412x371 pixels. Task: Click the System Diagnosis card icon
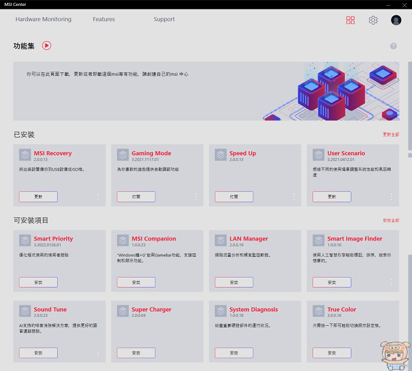point(221,311)
